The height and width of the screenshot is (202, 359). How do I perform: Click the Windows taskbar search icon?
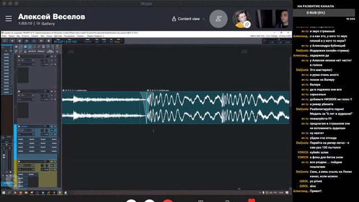9,193
